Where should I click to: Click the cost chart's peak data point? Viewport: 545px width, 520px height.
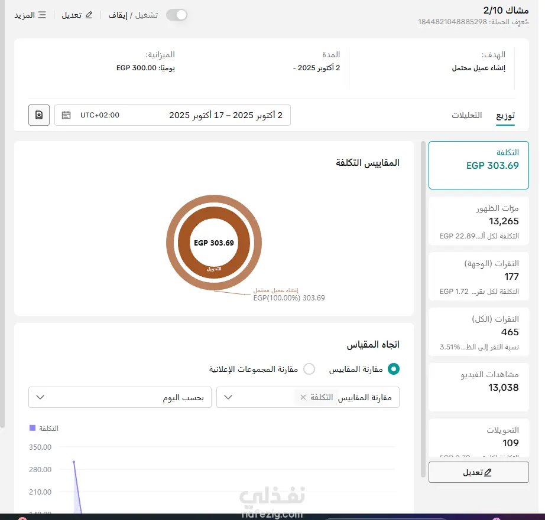74,462
